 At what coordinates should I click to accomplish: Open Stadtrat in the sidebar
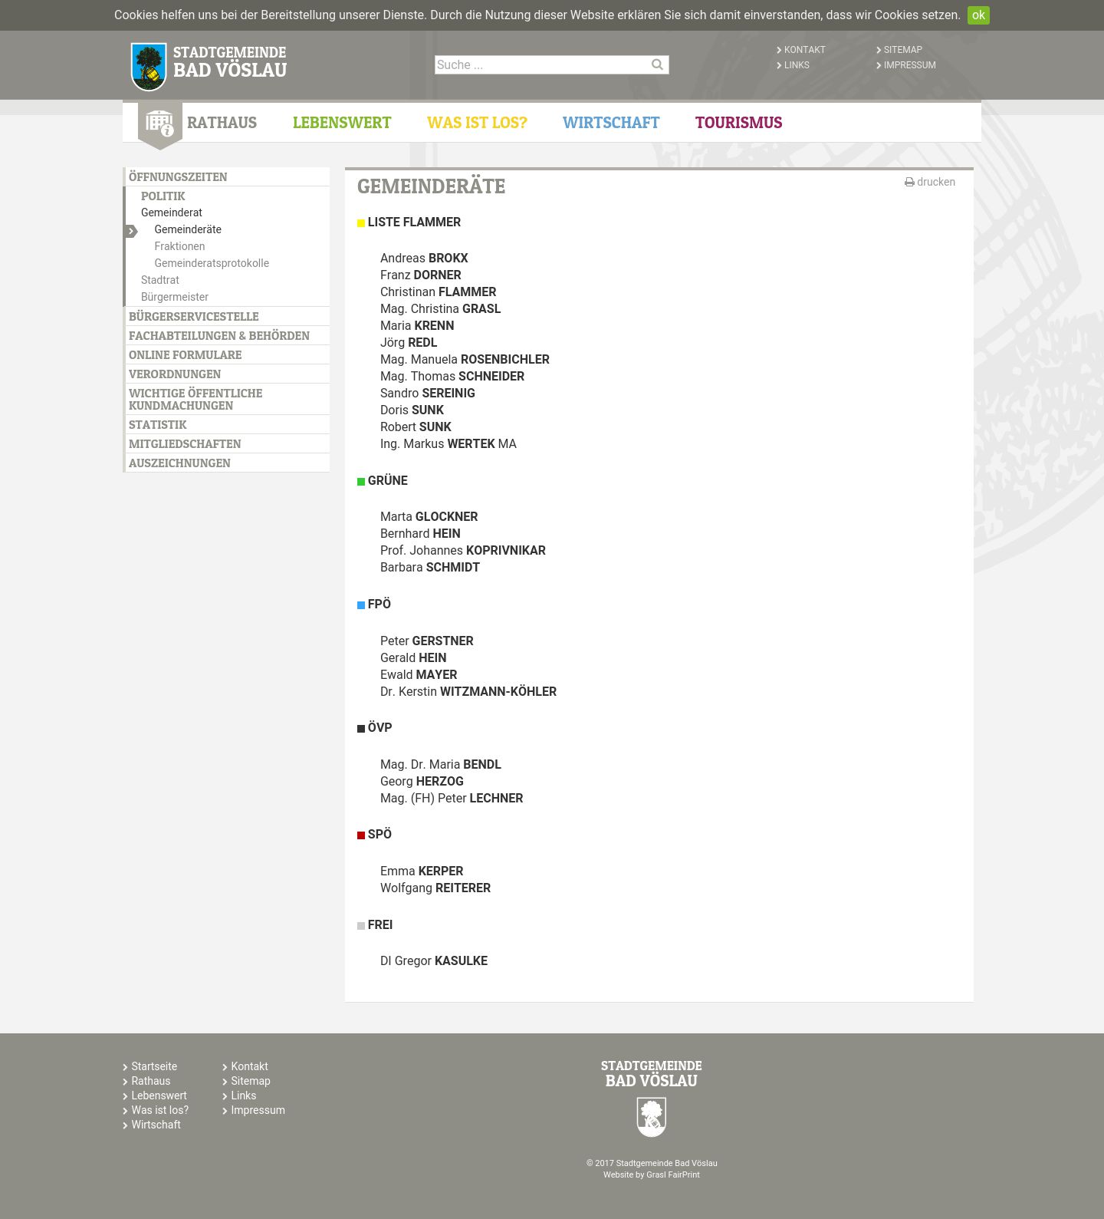tap(160, 280)
